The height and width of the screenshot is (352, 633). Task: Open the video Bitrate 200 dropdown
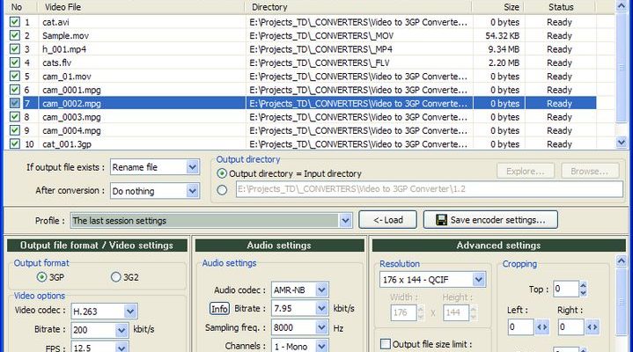[121, 330]
